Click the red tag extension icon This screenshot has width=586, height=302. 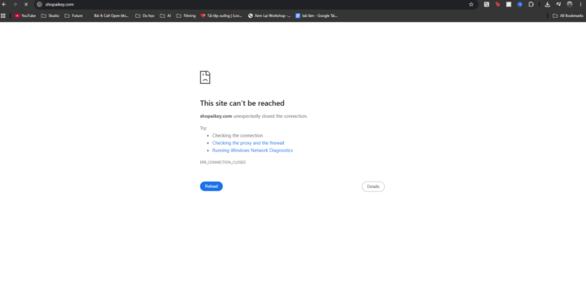(x=497, y=5)
